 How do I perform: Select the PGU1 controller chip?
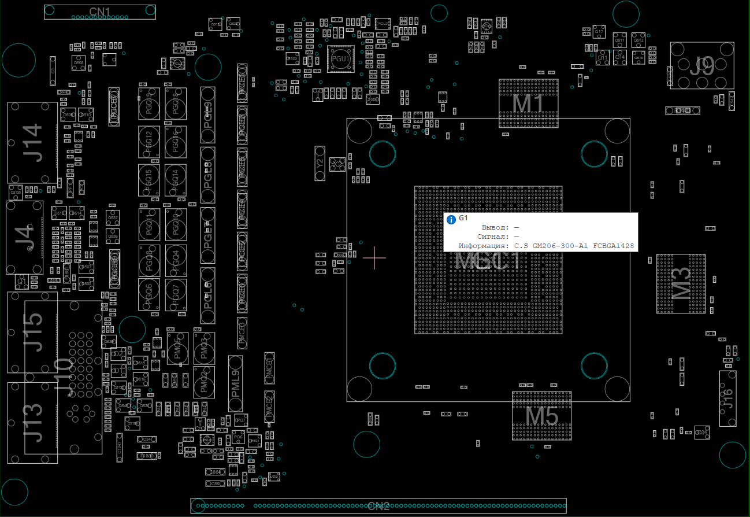point(341,59)
